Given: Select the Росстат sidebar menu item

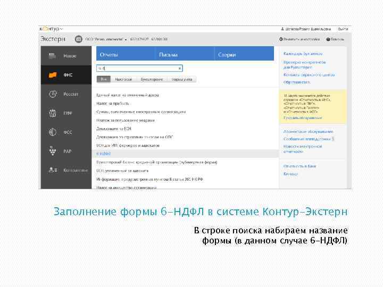Looking at the screenshot, I should (66, 94).
